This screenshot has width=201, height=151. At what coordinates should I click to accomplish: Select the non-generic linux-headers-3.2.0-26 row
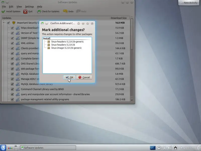coord(63,45)
